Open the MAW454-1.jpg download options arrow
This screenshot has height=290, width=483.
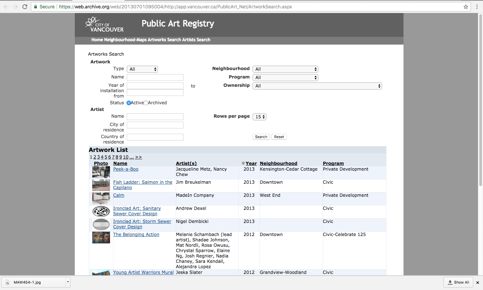point(68,282)
